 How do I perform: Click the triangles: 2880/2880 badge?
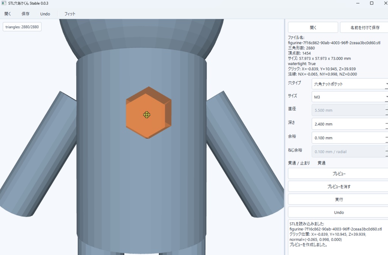click(x=22, y=27)
